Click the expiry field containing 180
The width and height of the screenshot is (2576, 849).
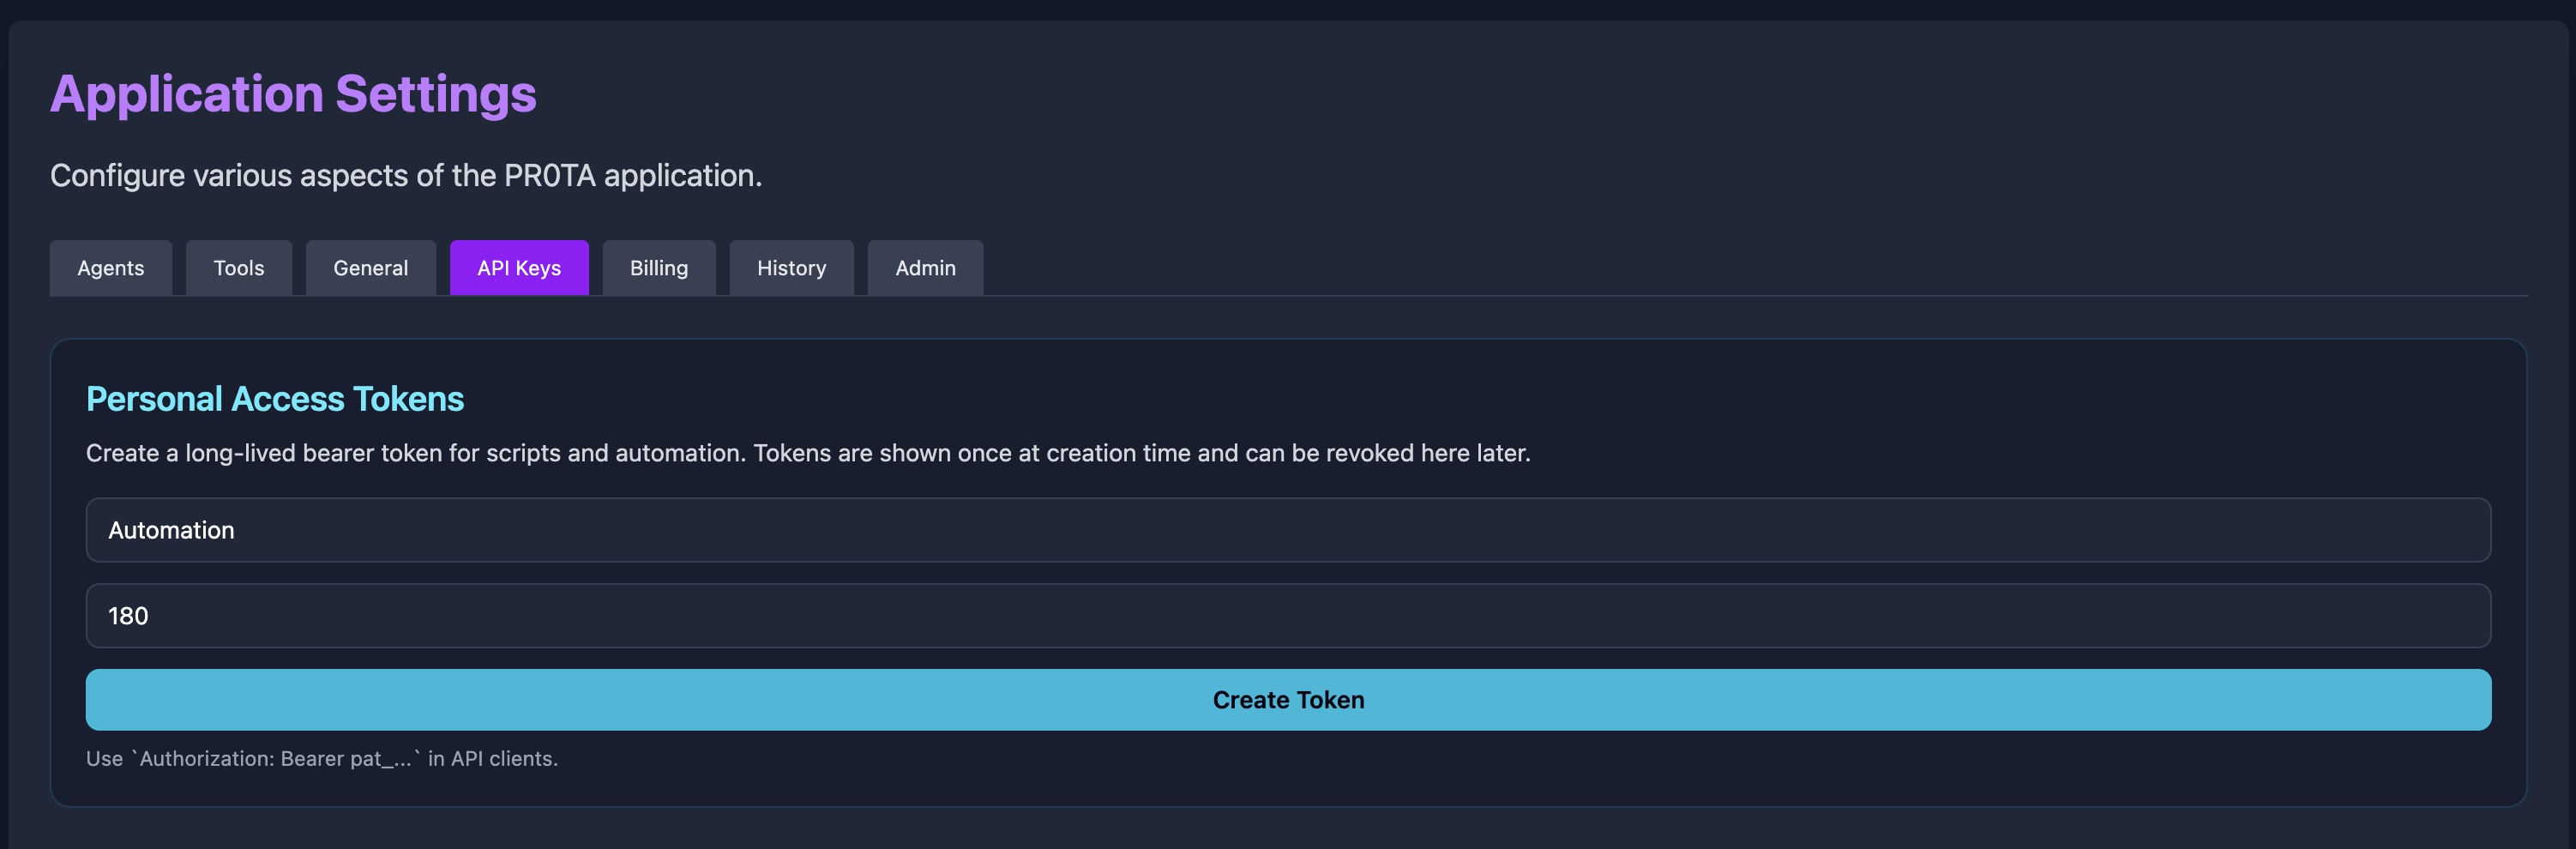[1287, 615]
